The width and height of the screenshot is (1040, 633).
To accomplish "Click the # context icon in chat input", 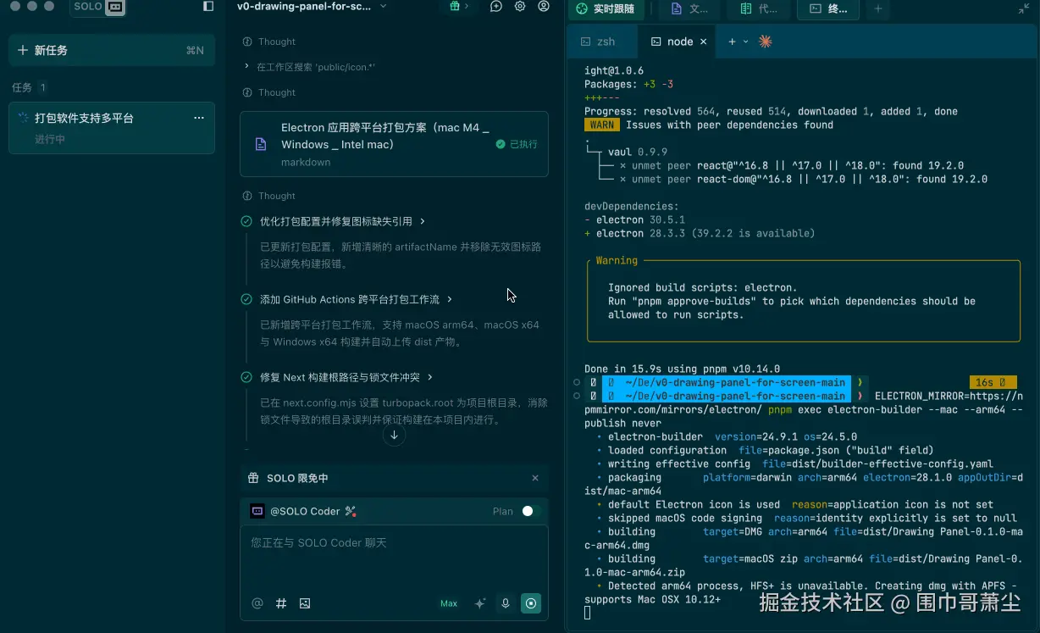I will 281,603.
